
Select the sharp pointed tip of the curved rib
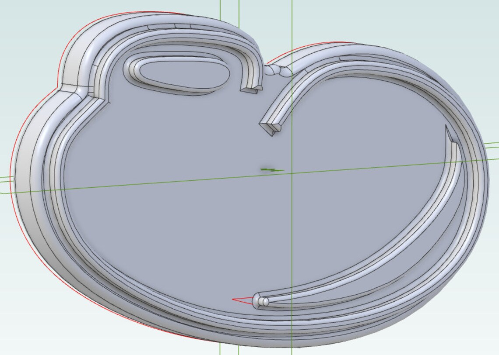click(448, 132)
